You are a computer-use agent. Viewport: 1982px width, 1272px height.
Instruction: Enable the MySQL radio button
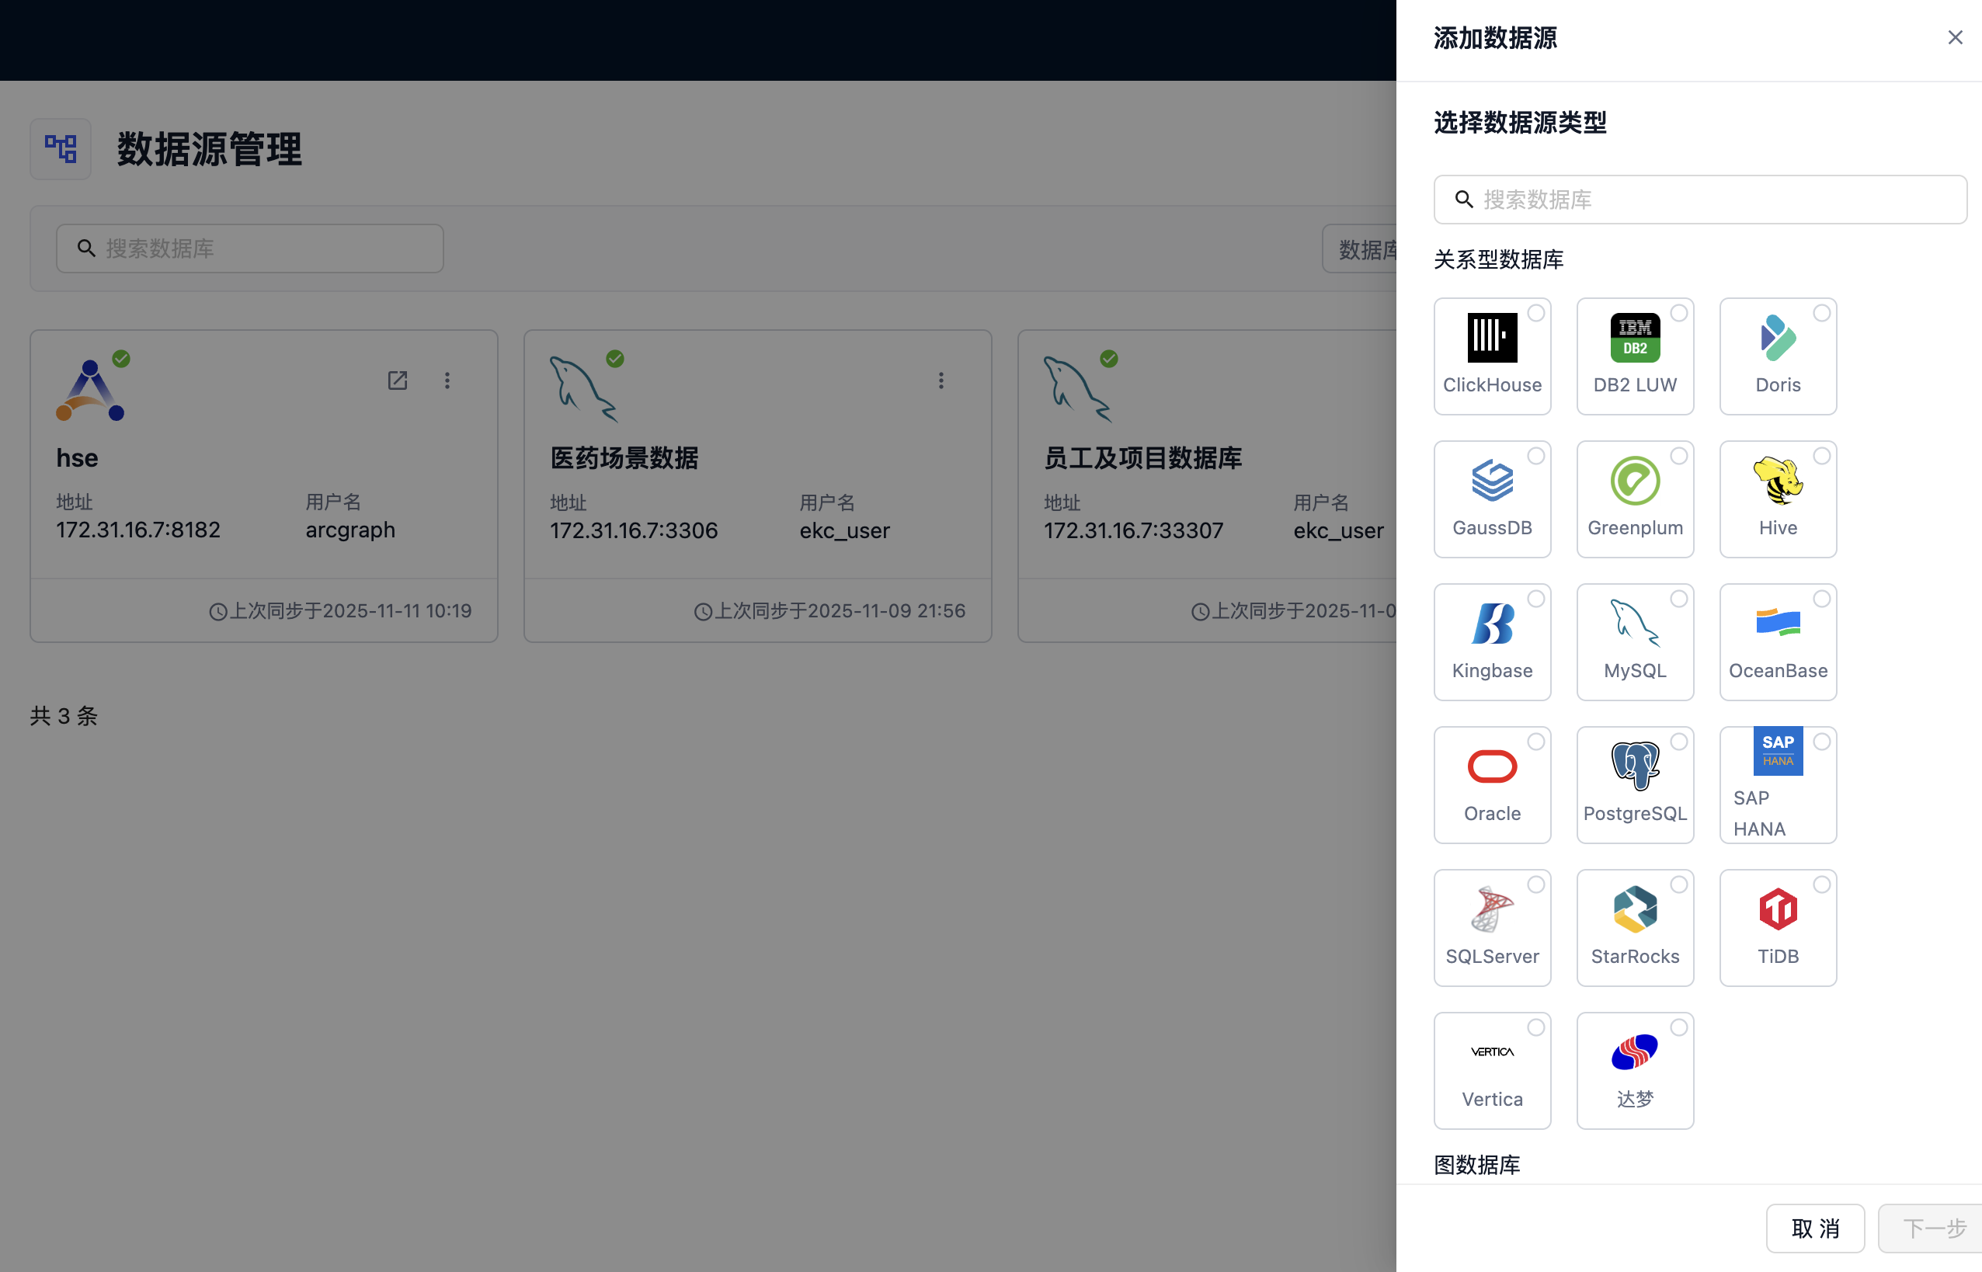(1679, 598)
